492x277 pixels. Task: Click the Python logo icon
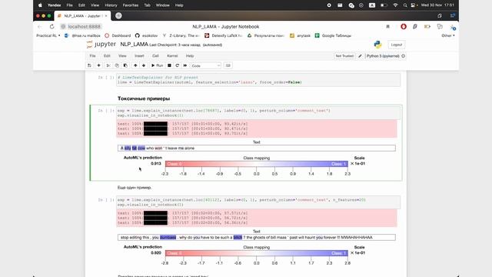click(377, 45)
